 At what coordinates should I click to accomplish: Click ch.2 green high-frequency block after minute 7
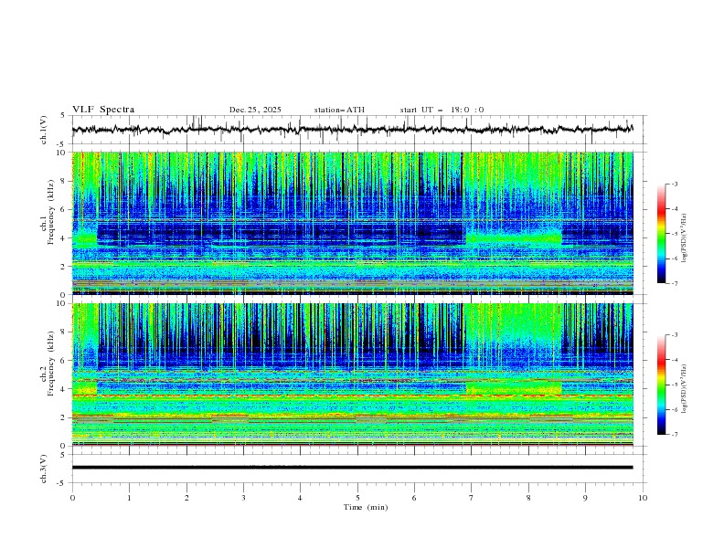pos(514,322)
